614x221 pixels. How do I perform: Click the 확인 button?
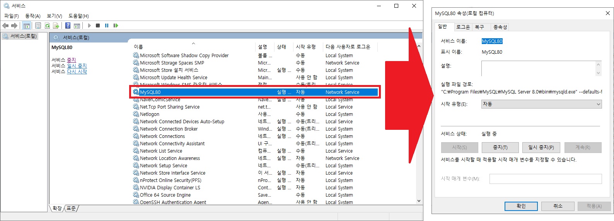[x=521, y=206]
